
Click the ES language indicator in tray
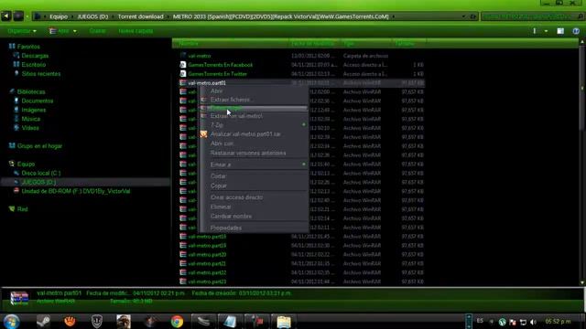click(x=480, y=321)
